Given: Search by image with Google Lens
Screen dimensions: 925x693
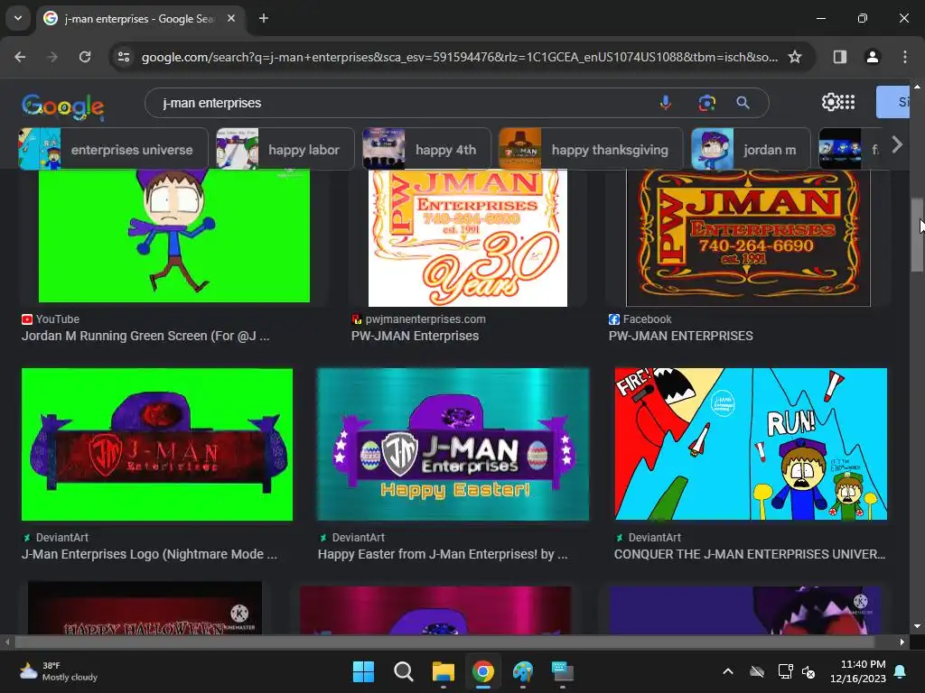Looking at the screenshot, I should (x=706, y=103).
